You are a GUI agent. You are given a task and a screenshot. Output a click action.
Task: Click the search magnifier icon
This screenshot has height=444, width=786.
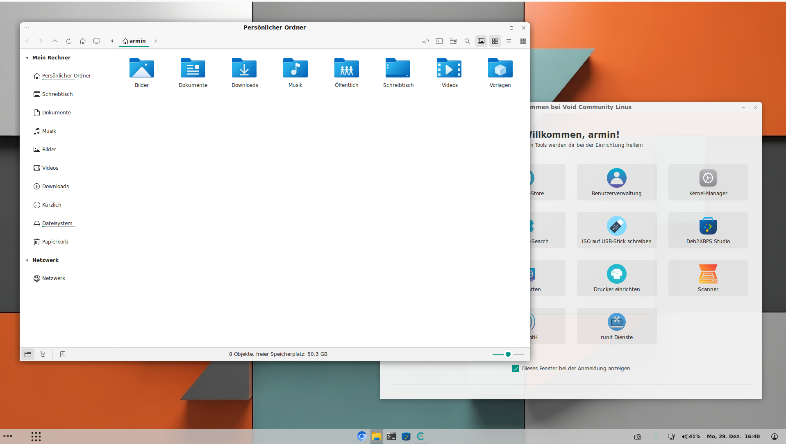(467, 41)
